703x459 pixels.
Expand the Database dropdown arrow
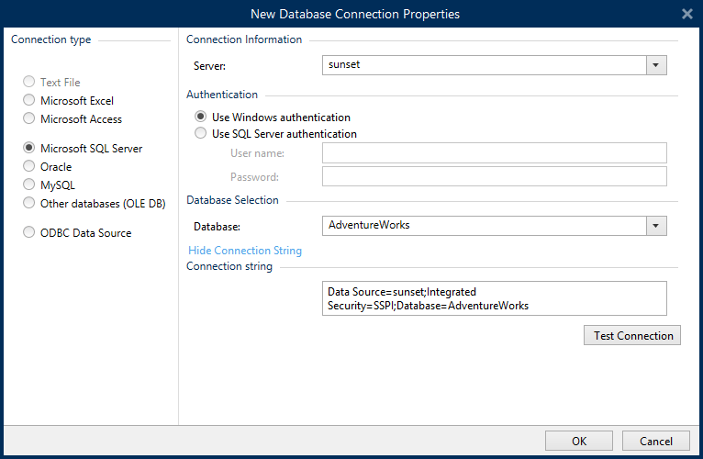656,226
